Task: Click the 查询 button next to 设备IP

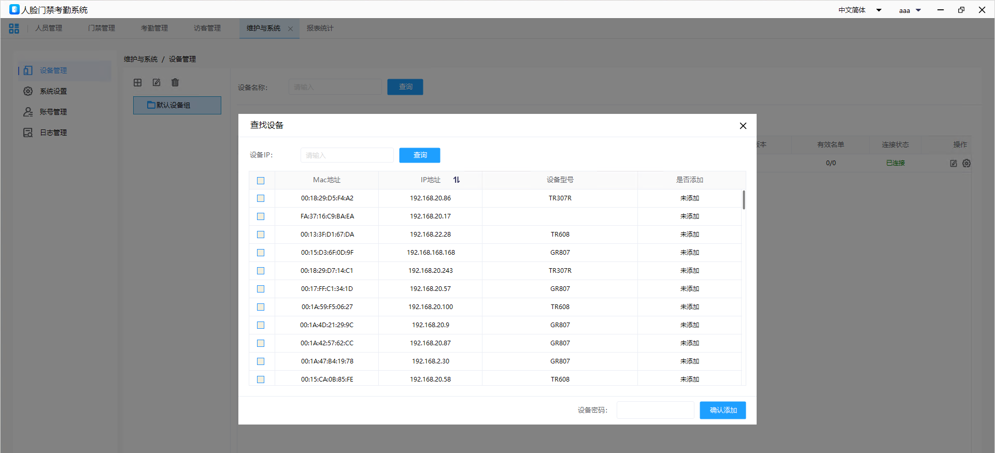Action: tap(419, 155)
